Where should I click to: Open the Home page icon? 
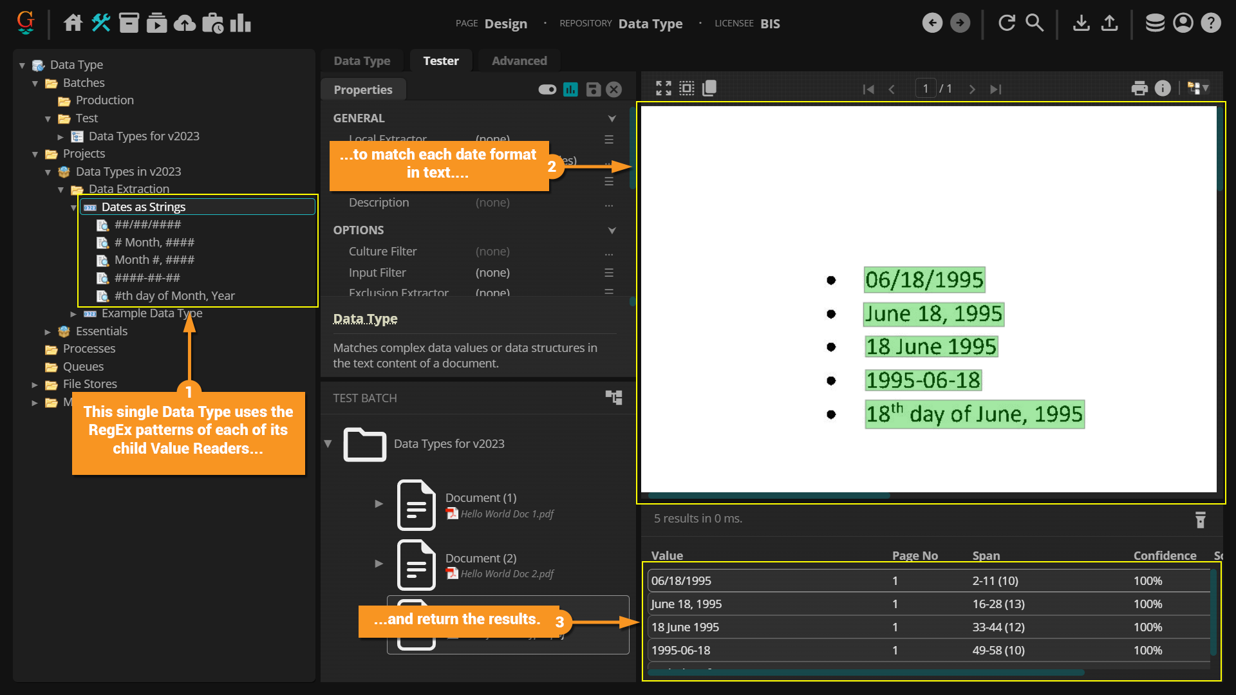pyautogui.click(x=73, y=23)
